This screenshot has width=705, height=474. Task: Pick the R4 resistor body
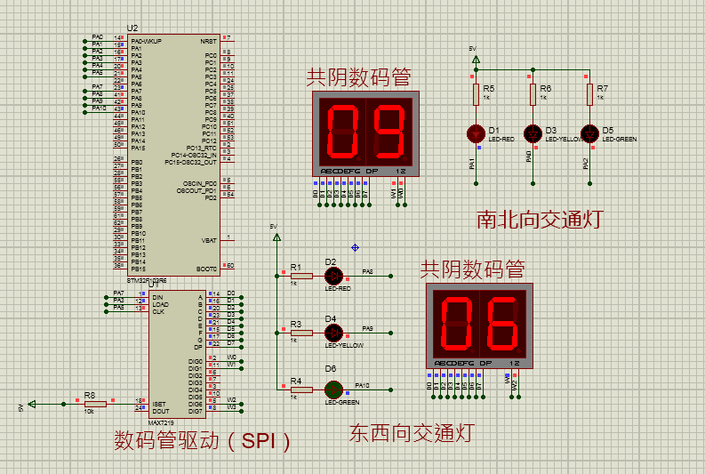click(301, 390)
